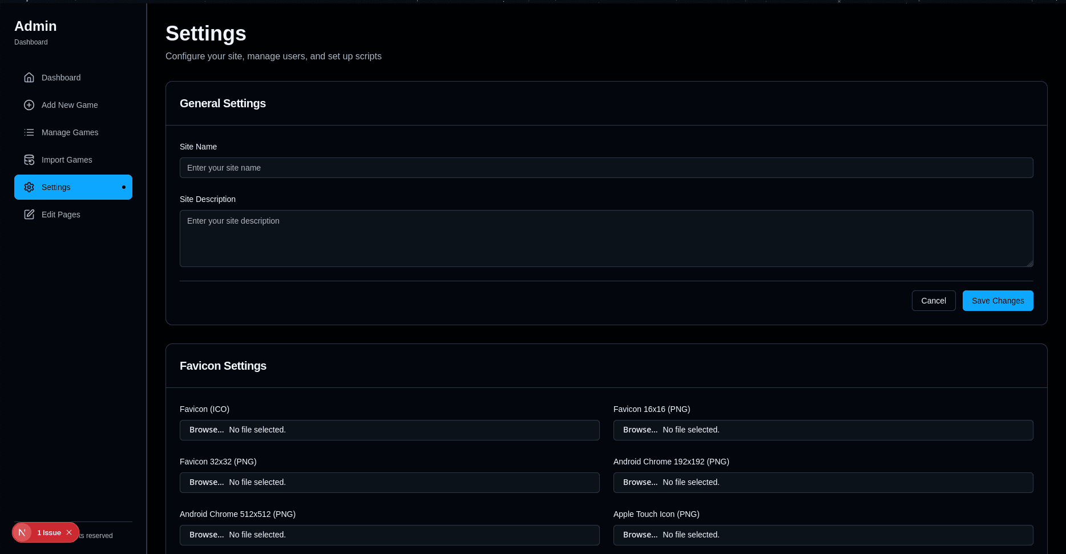The width and height of the screenshot is (1066, 554).
Task: Click the database icon for Import Games
Action: (29, 160)
